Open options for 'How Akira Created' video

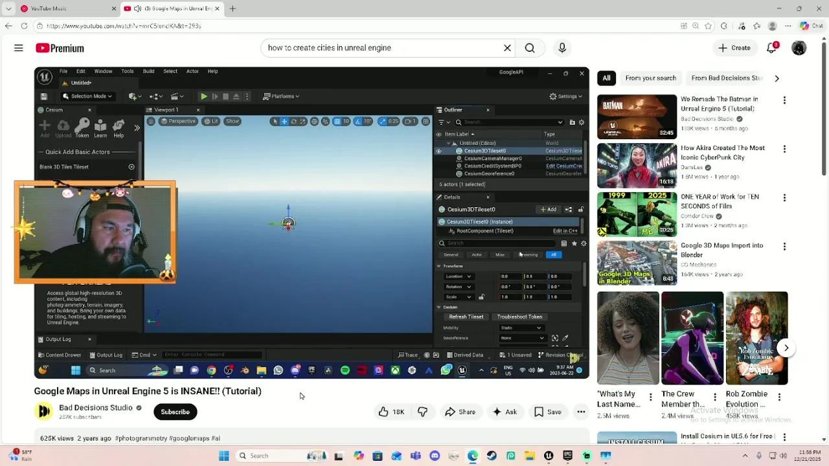(784, 149)
